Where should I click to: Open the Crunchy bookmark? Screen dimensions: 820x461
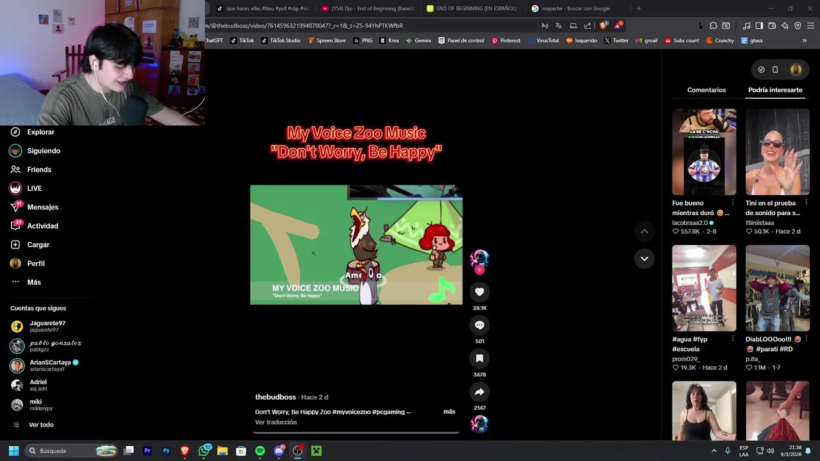coord(720,40)
